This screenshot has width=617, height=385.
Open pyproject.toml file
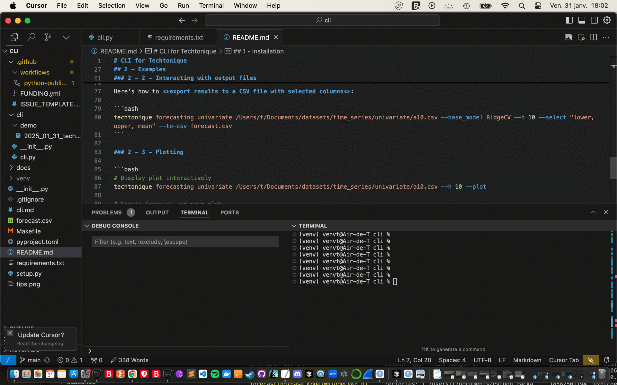[x=37, y=242]
